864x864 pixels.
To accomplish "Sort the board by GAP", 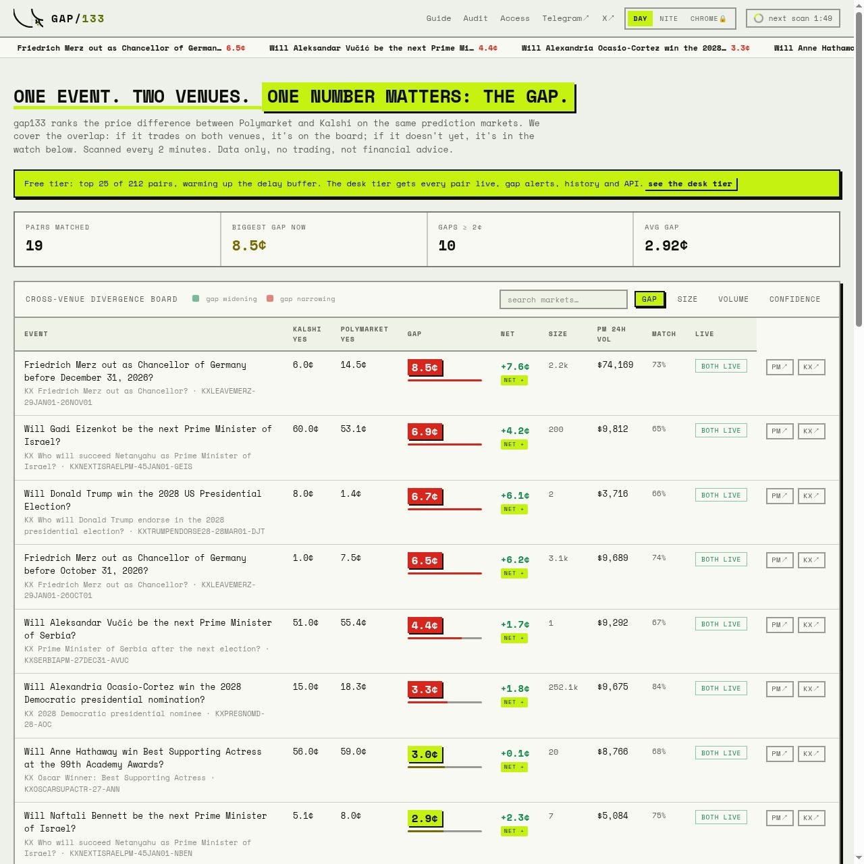I will click(649, 299).
